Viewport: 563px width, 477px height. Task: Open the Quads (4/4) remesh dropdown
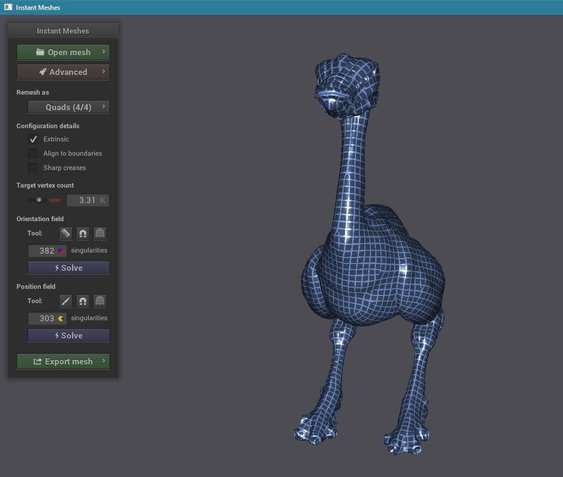click(x=69, y=107)
